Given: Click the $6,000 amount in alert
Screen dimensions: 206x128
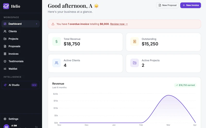Looking at the screenshot, I should (104, 24).
